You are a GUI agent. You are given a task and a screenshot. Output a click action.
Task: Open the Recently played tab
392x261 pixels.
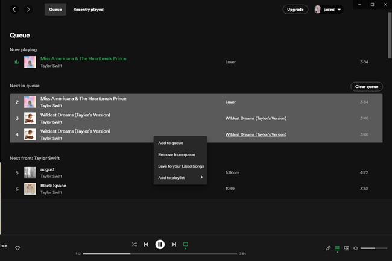point(88,10)
